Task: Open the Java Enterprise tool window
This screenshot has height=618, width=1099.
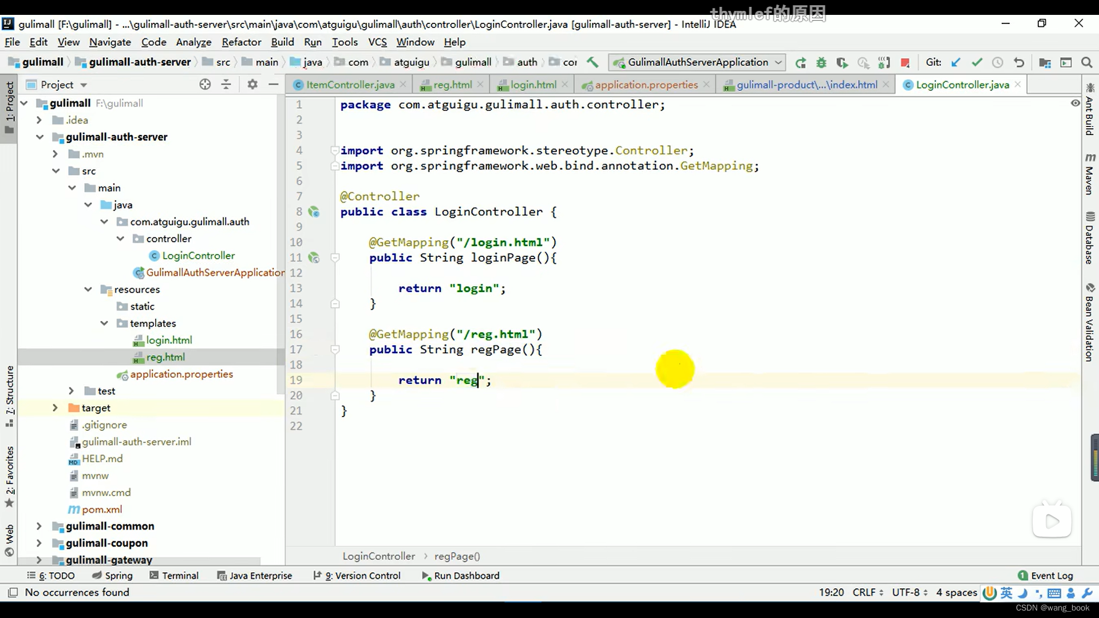Action: click(x=255, y=576)
